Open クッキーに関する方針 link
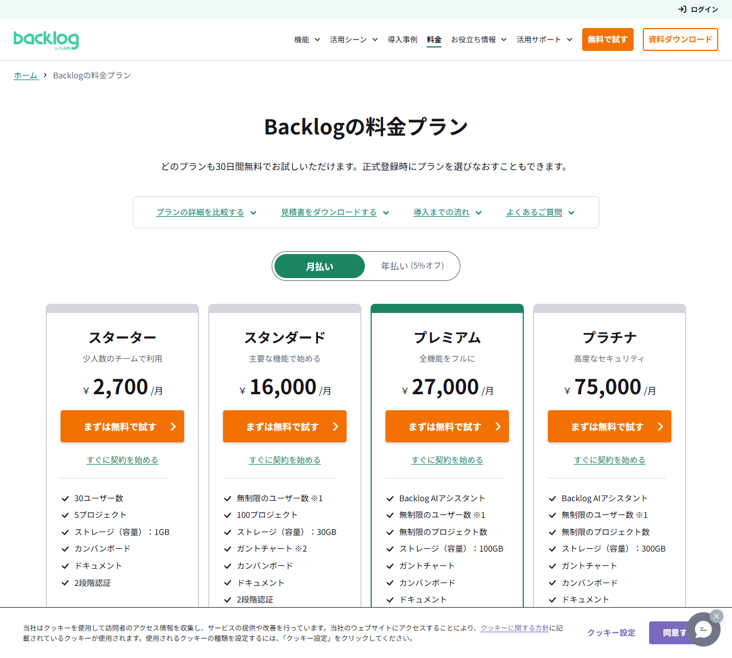The image size is (732, 658). point(515,628)
